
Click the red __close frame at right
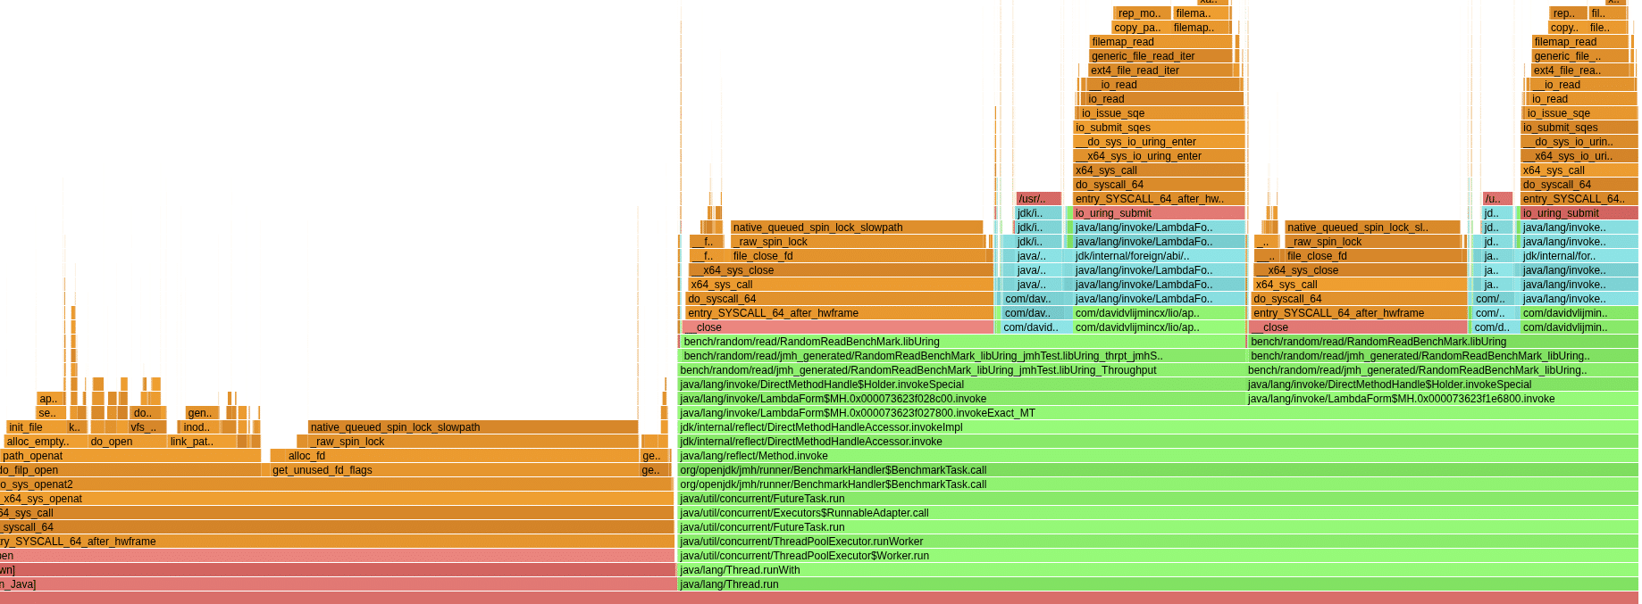pos(1360,327)
